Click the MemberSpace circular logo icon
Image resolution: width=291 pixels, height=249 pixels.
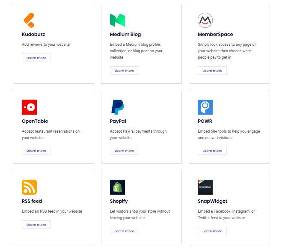click(205, 20)
